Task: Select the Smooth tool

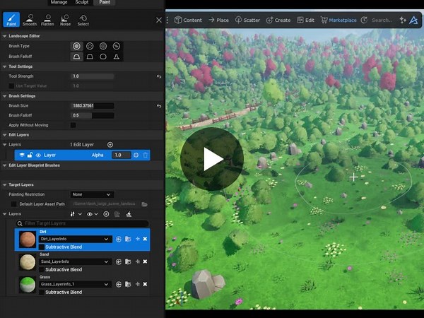Action: pyautogui.click(x=30, y=20)
